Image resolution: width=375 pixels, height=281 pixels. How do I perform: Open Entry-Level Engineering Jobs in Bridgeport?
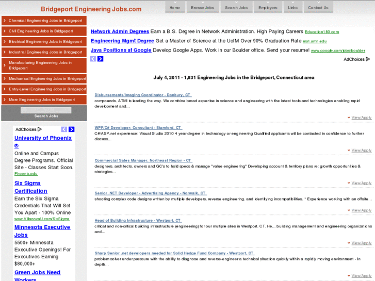click(44, 89)
